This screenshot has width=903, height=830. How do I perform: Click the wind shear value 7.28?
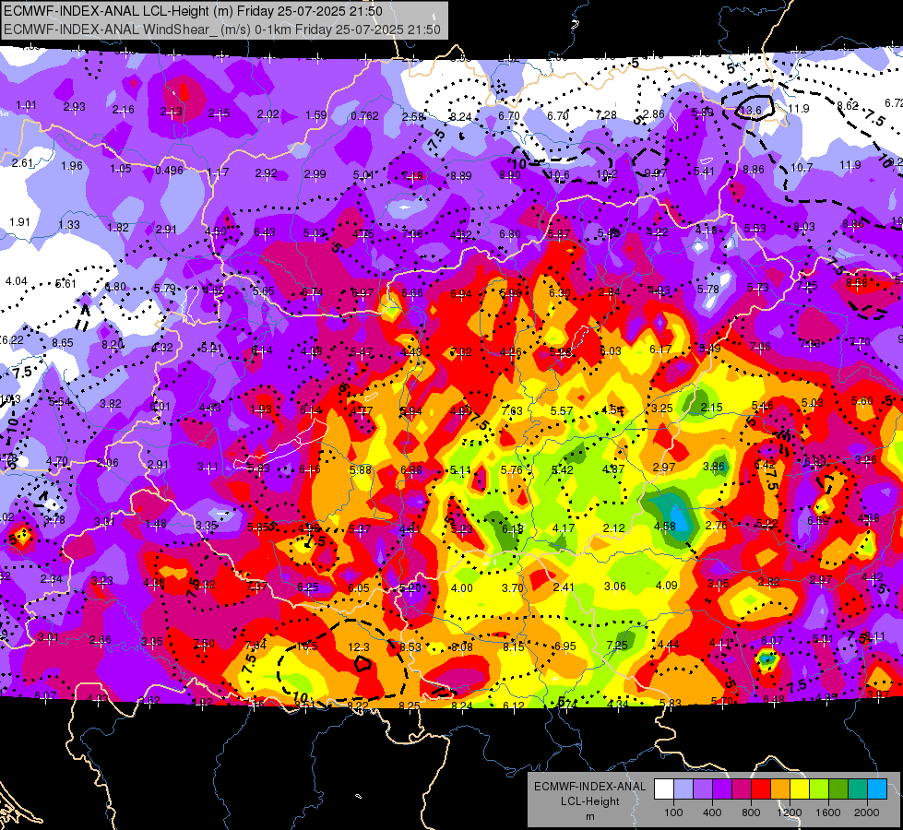coord(606,115)
